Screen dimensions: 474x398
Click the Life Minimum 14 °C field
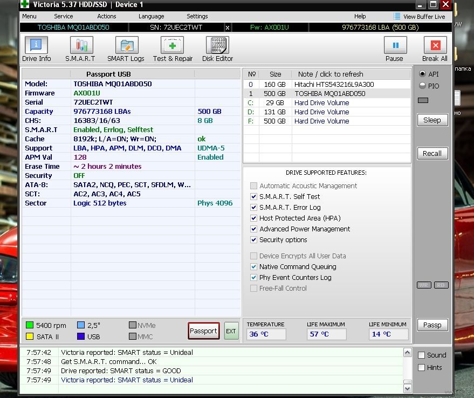coord(388,334)
